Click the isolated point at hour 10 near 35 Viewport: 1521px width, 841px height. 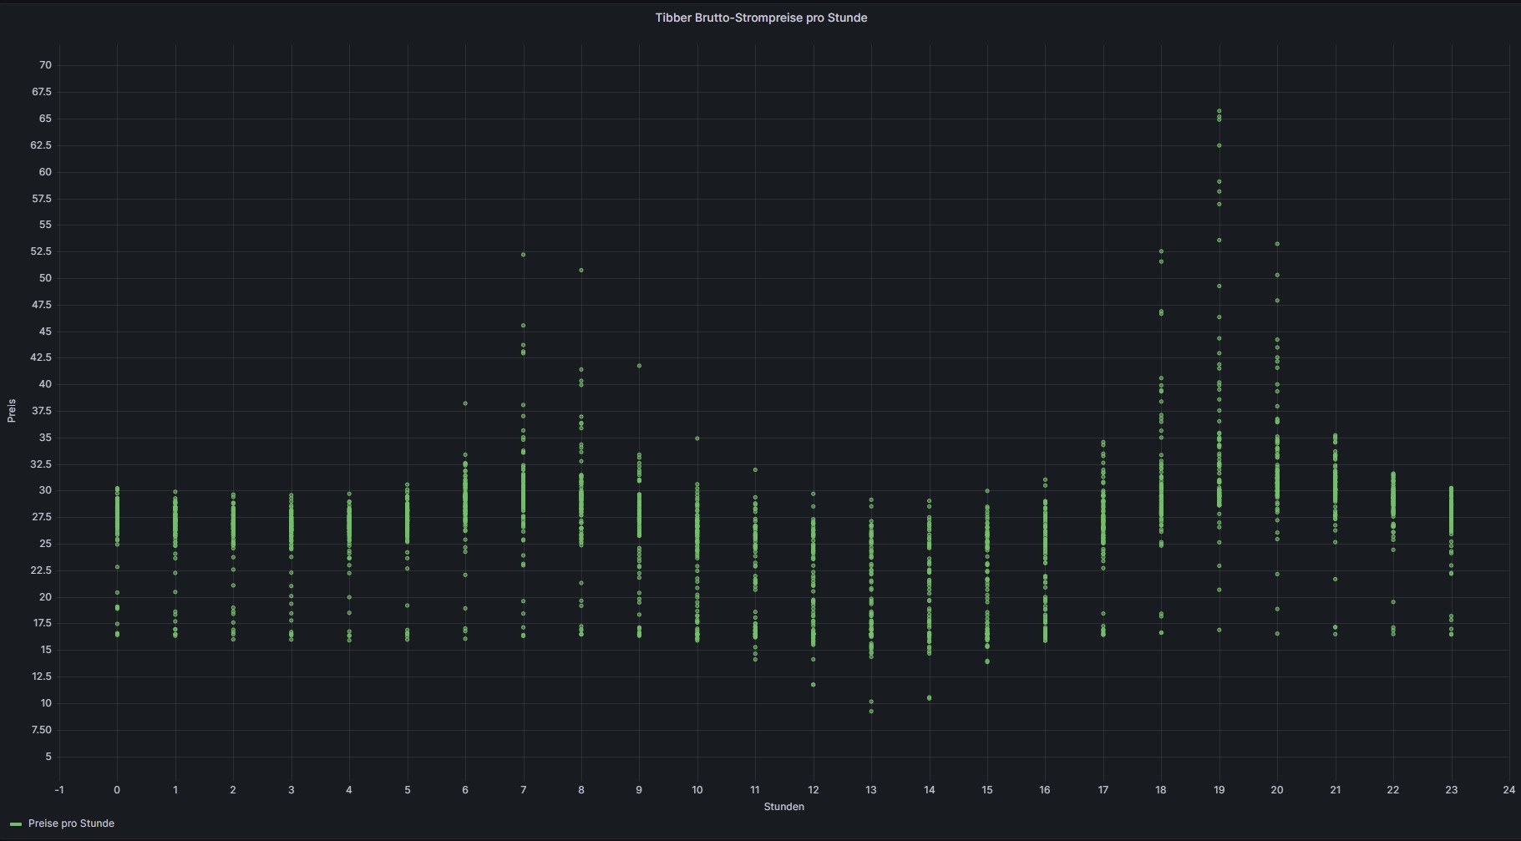tap(697, 438)
